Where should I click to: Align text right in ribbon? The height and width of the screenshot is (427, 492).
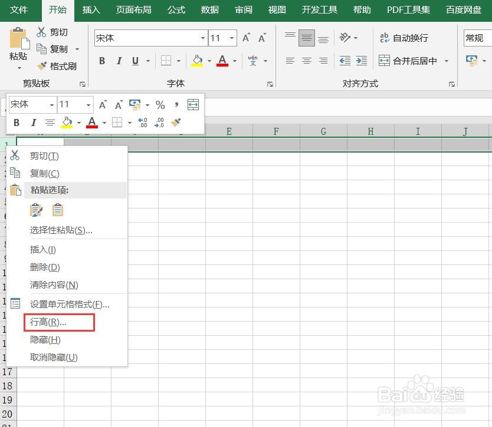(323, 61)
